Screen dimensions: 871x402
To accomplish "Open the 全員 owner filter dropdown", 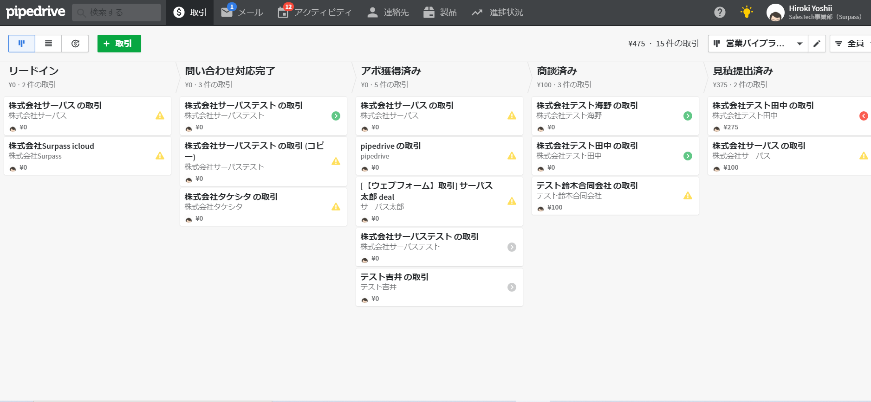I will (x=851, y=44).
